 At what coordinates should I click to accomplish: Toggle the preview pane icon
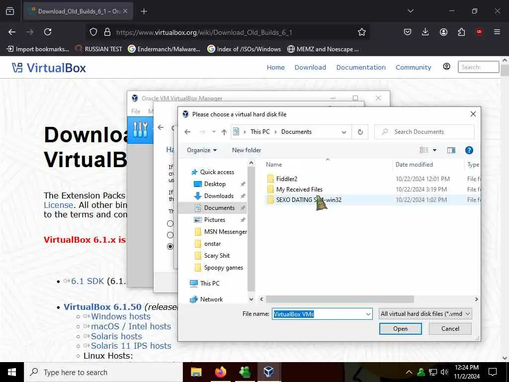tap(451, 150)
